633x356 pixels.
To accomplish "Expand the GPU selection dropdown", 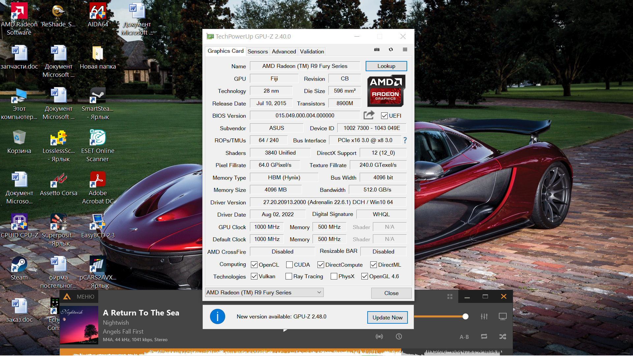I will (319, 292).
